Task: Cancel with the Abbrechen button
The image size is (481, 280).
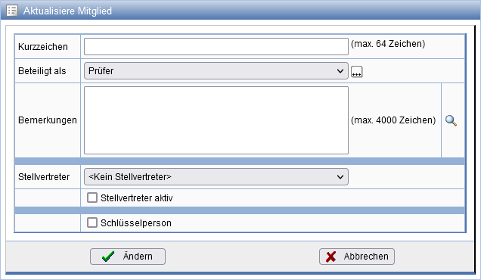Action: 357,257
